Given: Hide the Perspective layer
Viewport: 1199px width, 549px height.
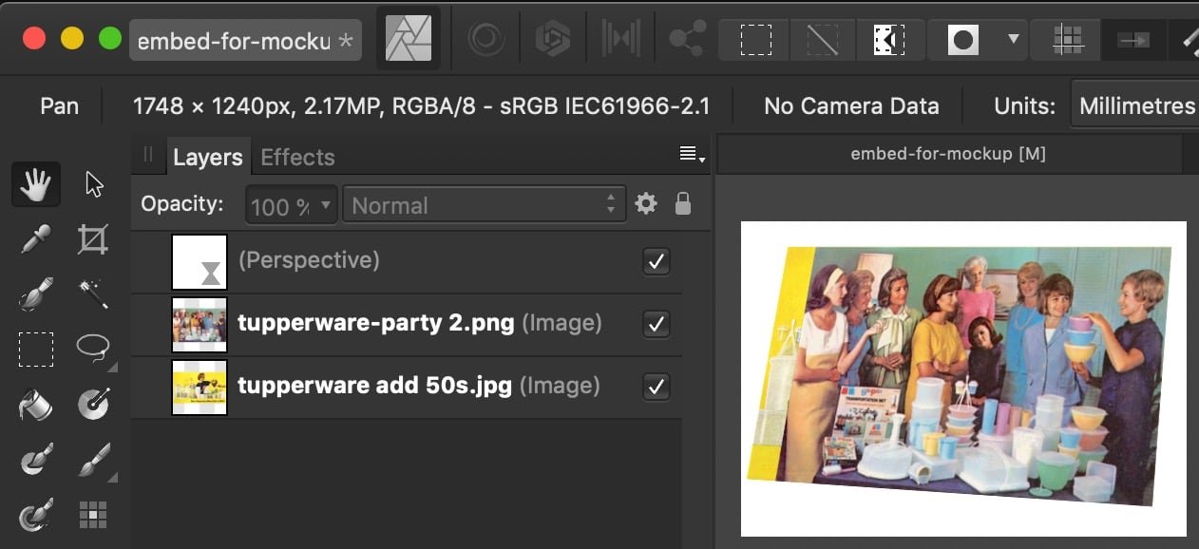Looking at the screenshot, I should pos(656,261).
